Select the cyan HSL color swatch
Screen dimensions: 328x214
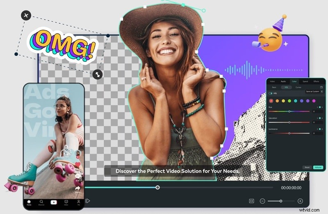[x=296, y=101]
